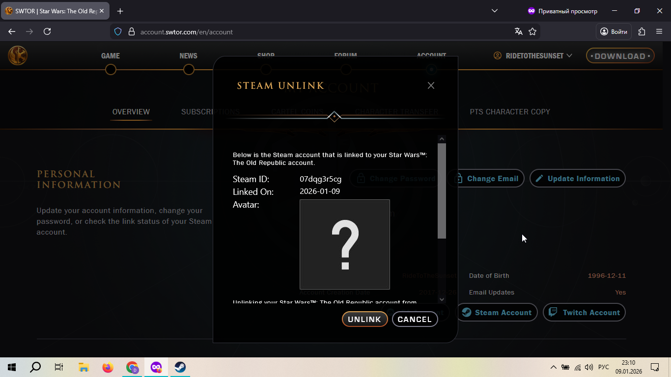
Task: Open the GAME navigation menu
Action: click(x=111, y=56)
